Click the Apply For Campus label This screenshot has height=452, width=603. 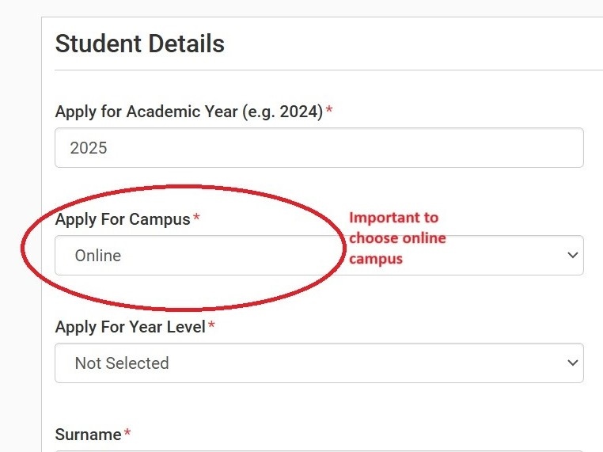(123, 219)
